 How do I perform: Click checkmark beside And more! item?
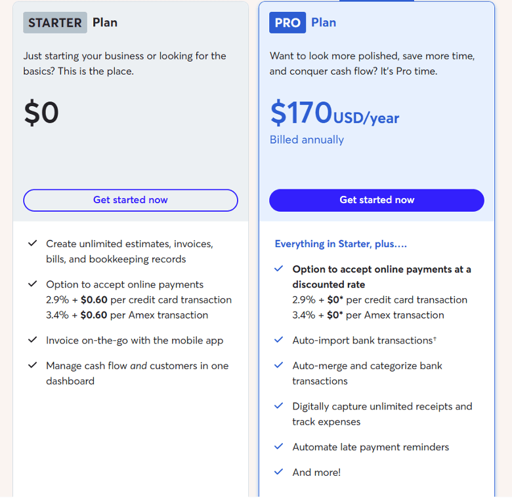coord(279,472)
